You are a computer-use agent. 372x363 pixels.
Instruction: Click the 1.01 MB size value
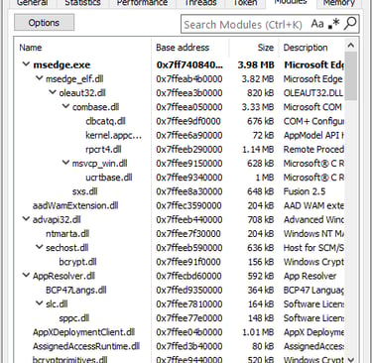pos(258,332)
